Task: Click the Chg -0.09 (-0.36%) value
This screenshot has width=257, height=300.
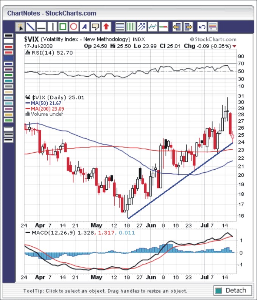Action: point(207,46)
